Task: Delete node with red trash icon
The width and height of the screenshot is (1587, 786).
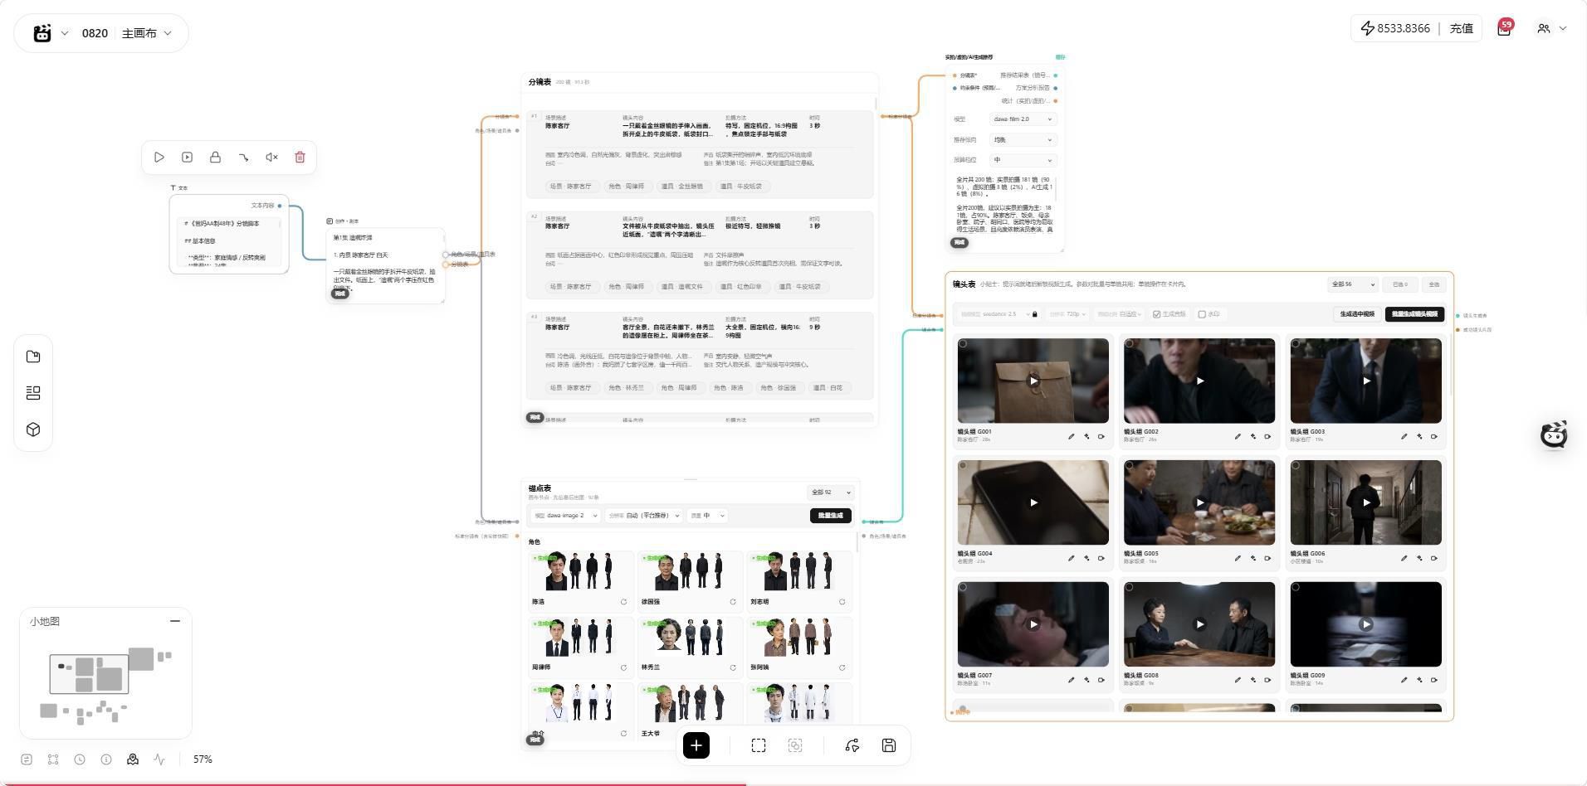Action: coord(300,158)
